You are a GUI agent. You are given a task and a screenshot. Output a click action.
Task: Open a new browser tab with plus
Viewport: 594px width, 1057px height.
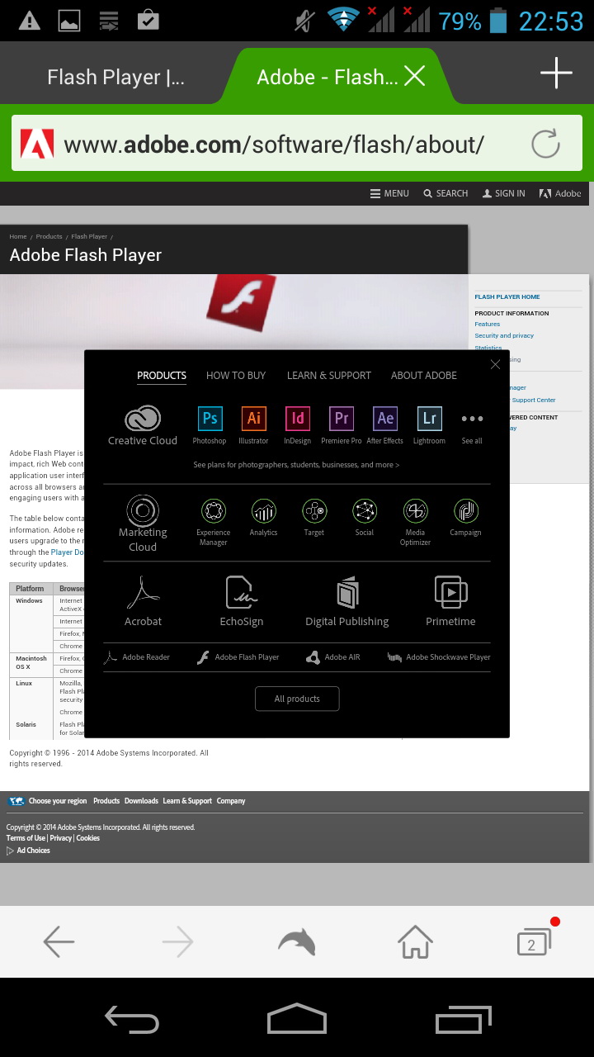pos(556,73)
